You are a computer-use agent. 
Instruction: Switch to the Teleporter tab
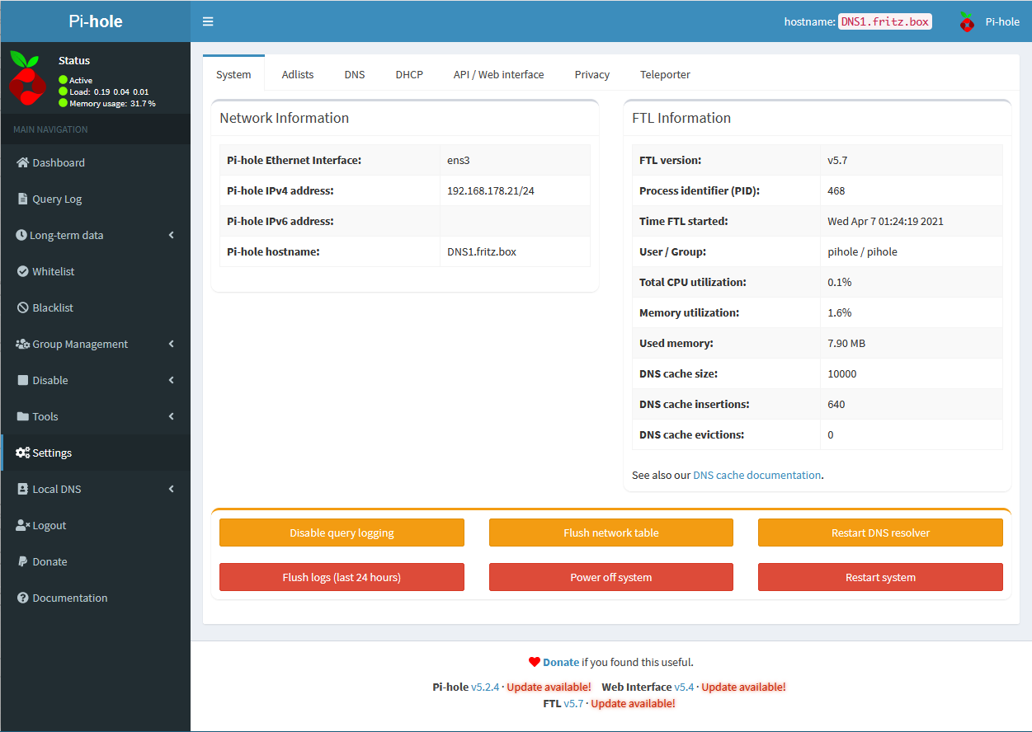665,74
